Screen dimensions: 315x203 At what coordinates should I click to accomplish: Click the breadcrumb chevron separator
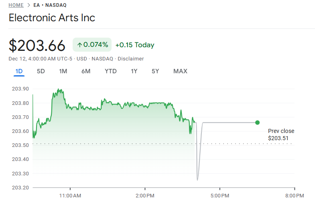[x=28, y=5]
